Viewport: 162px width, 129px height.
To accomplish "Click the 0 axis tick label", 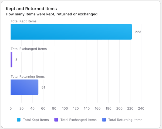I will point(11,108).
